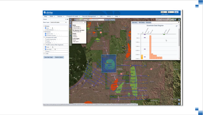
Task: Uncheck the Seismic Lines checkbox
Action: click(46, 34)
